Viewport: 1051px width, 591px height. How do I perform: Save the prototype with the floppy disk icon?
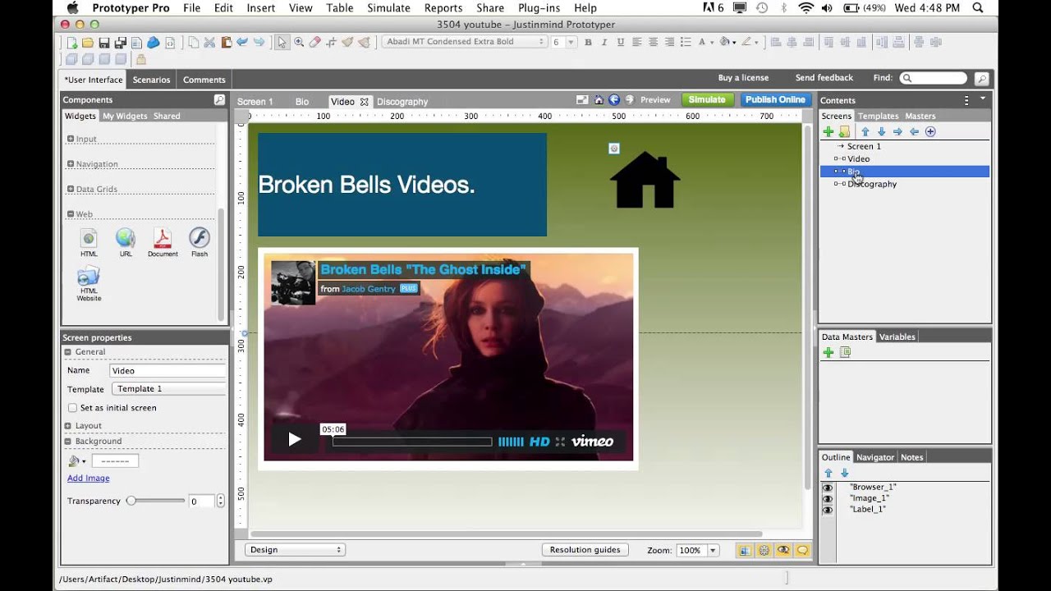click(104, 42)
